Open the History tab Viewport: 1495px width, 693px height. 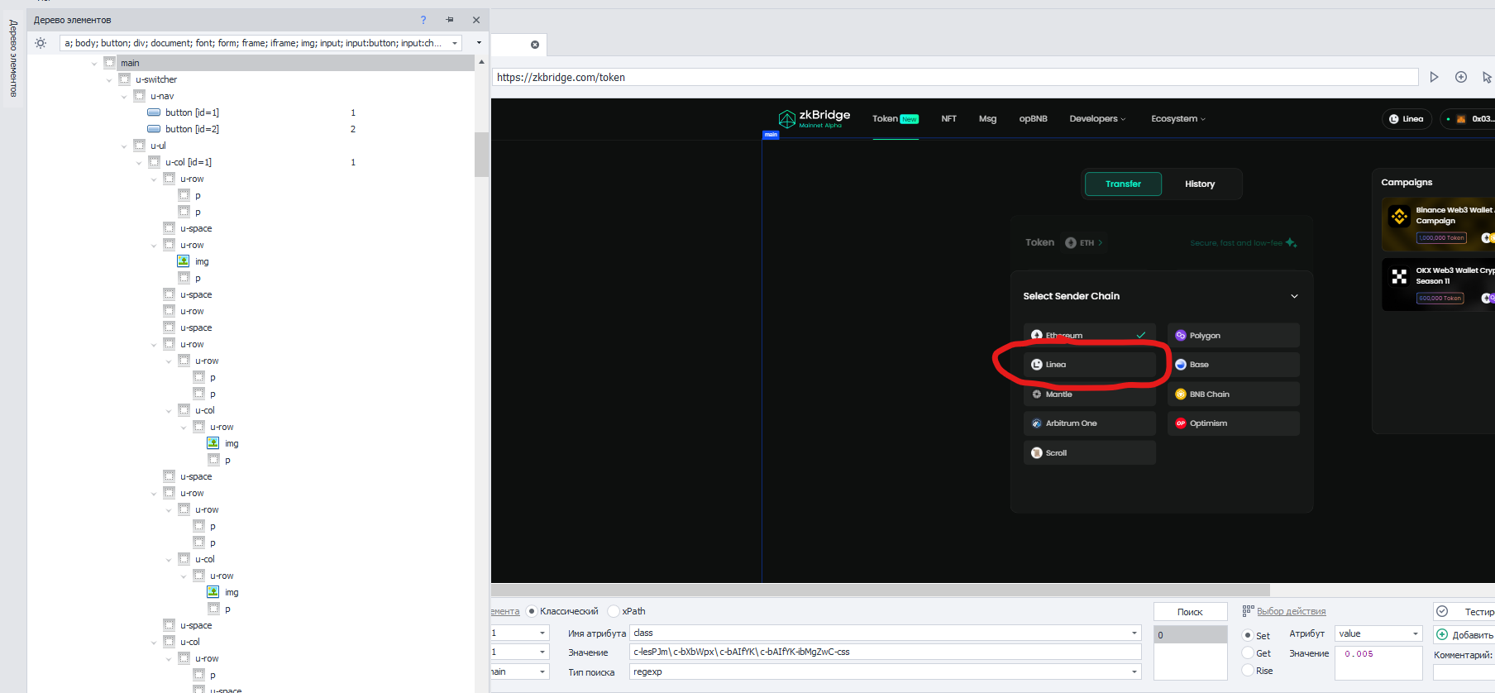[1200, 184]
